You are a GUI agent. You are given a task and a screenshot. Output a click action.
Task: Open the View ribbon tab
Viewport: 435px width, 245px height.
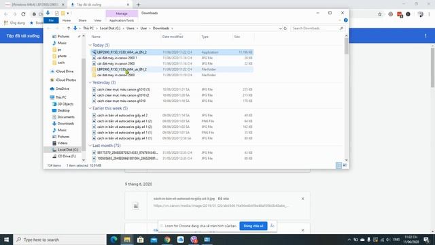click(98, 20)
